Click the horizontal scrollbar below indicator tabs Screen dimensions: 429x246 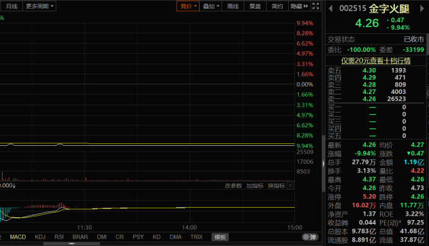point(72,244)
